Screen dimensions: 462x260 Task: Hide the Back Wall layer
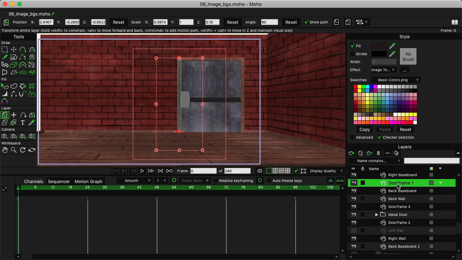pyautogui.click(x=354, y=199)
